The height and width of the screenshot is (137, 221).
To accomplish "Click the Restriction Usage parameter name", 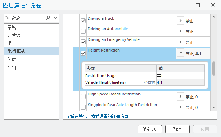I will 101,76.
